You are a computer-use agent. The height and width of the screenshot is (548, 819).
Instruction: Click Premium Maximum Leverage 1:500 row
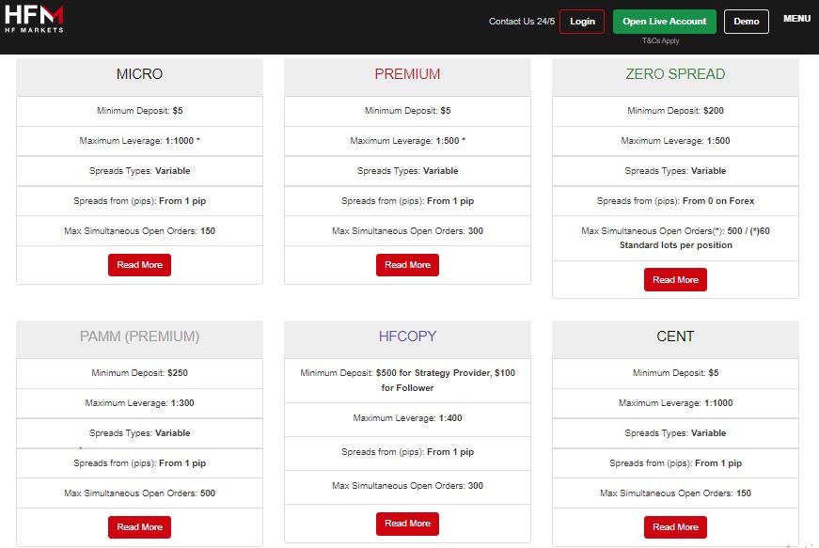(x=407, y=141)
